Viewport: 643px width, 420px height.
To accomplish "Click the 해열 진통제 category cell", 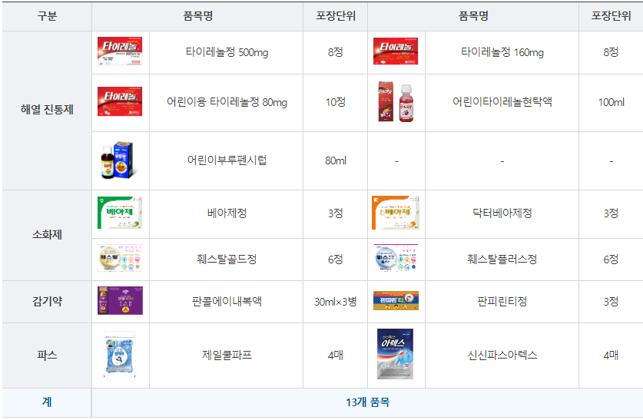I will [47, 110].
